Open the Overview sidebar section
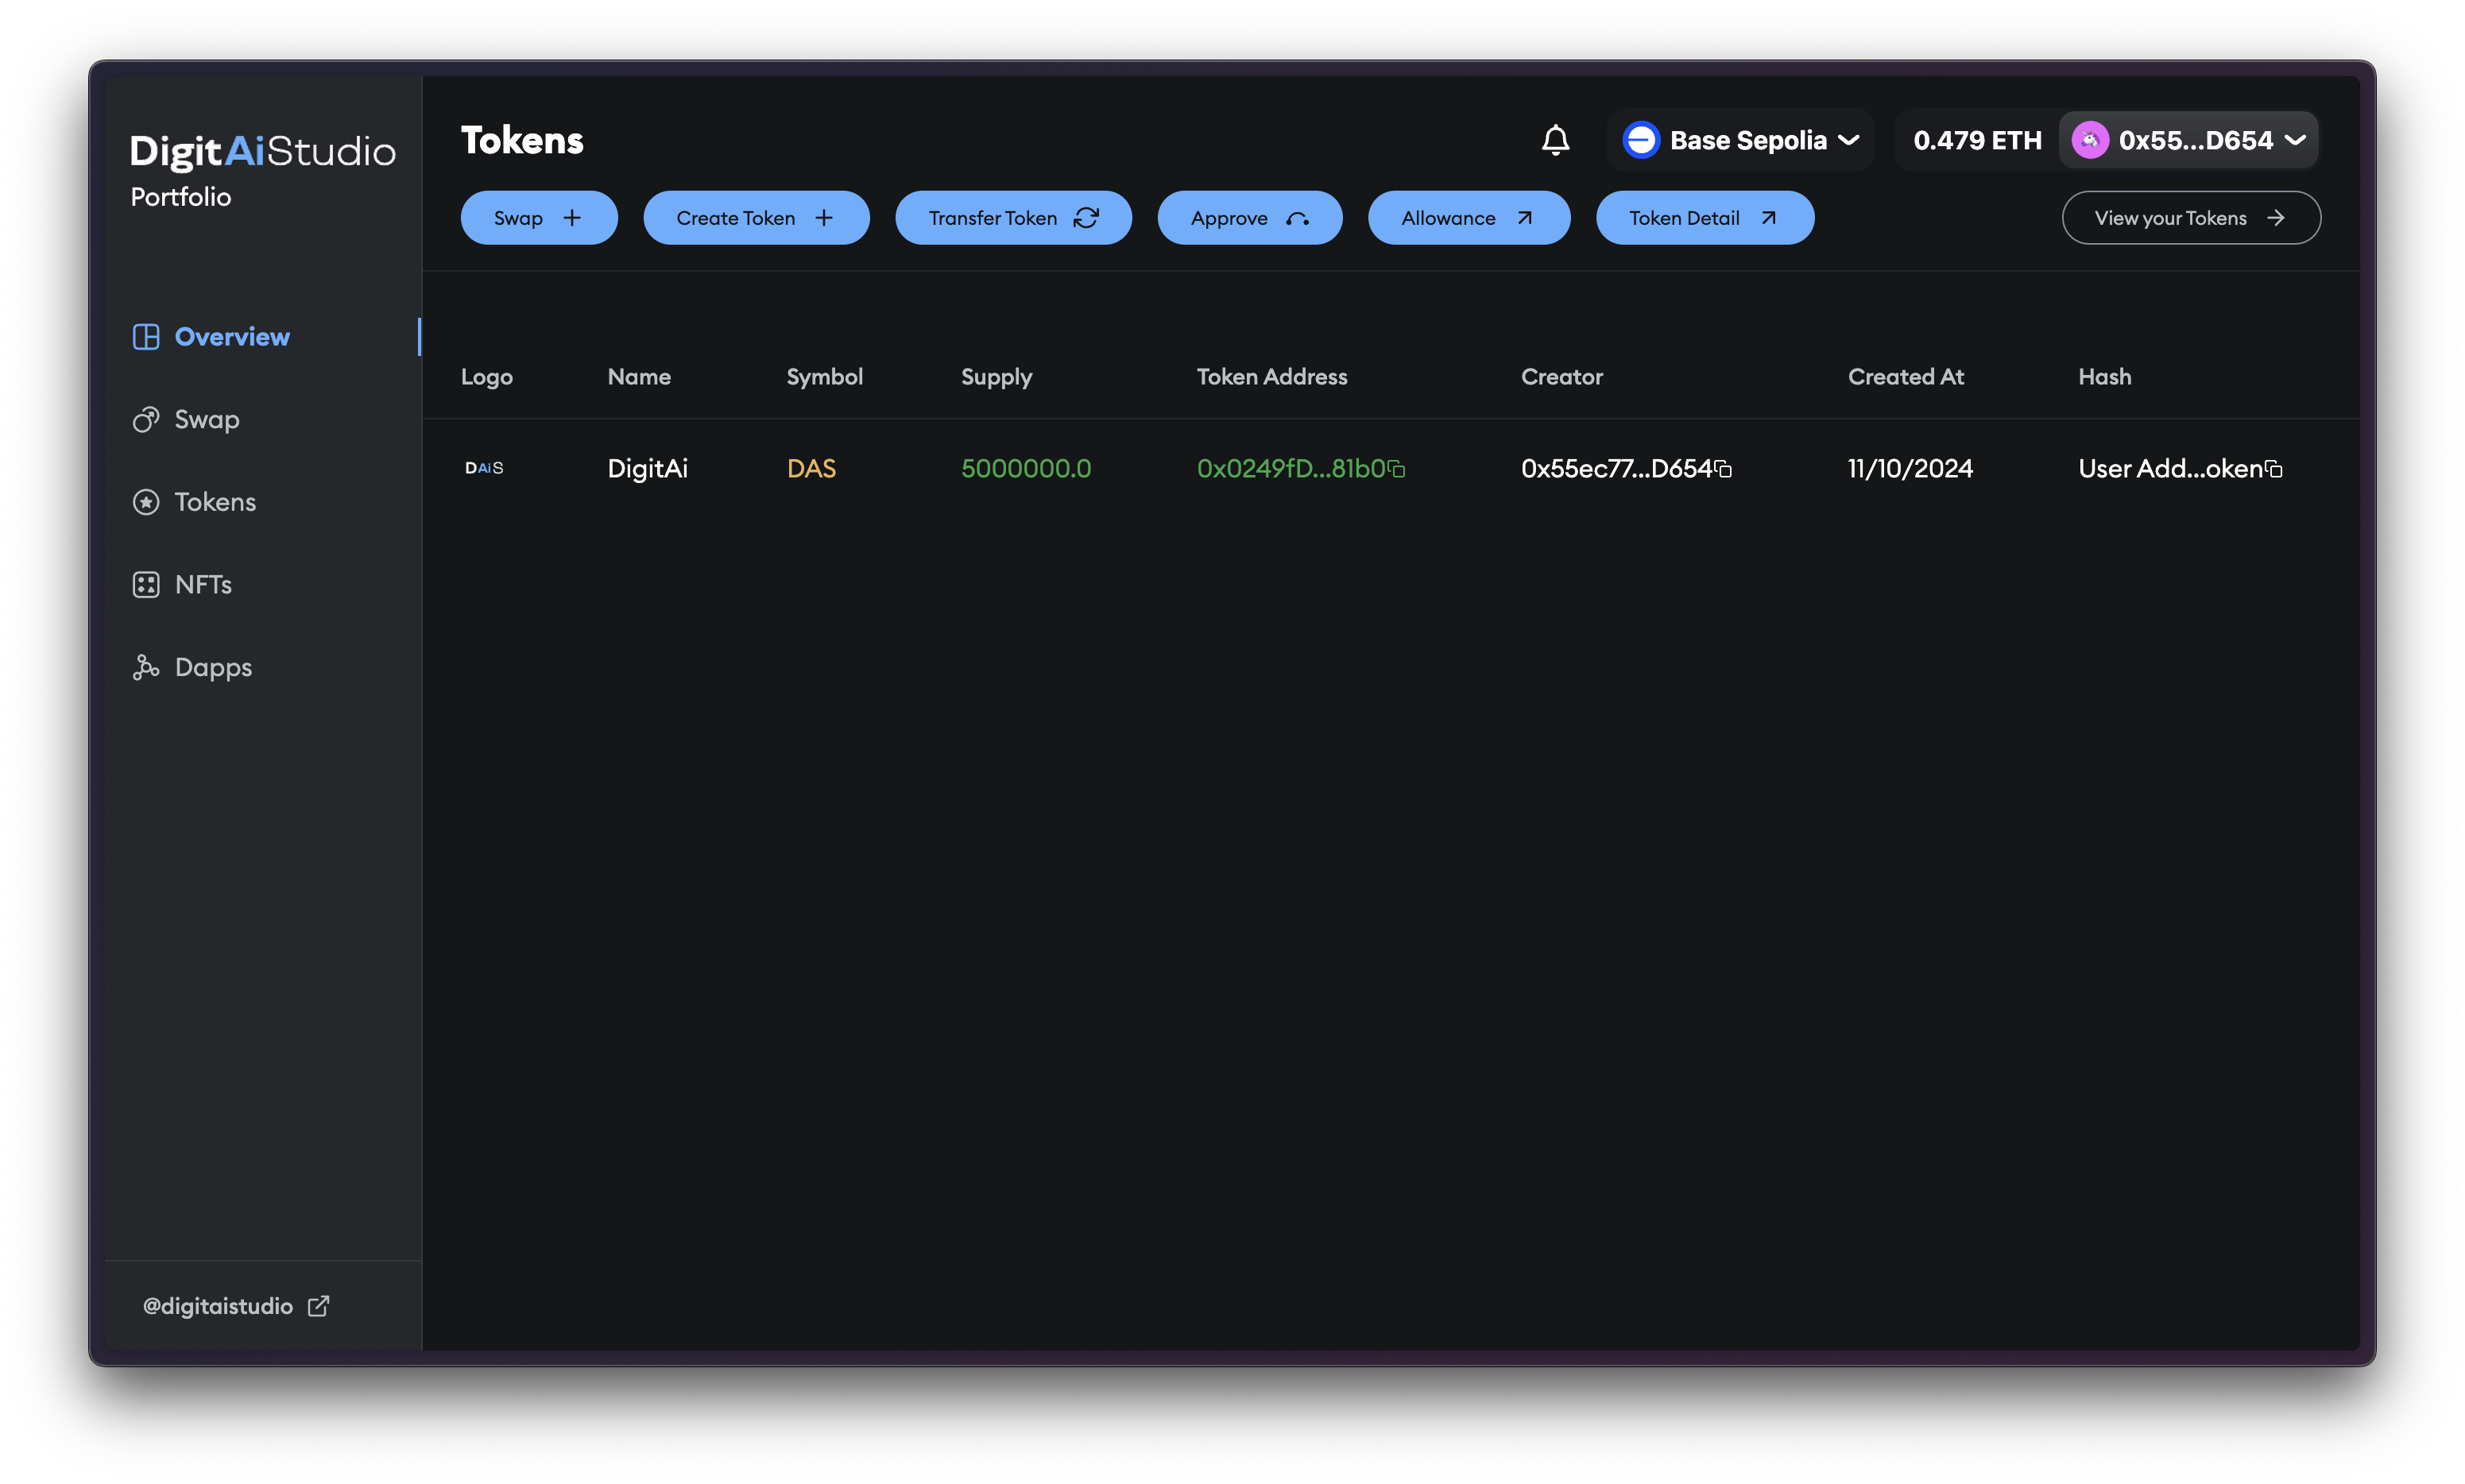 [231, 337]
